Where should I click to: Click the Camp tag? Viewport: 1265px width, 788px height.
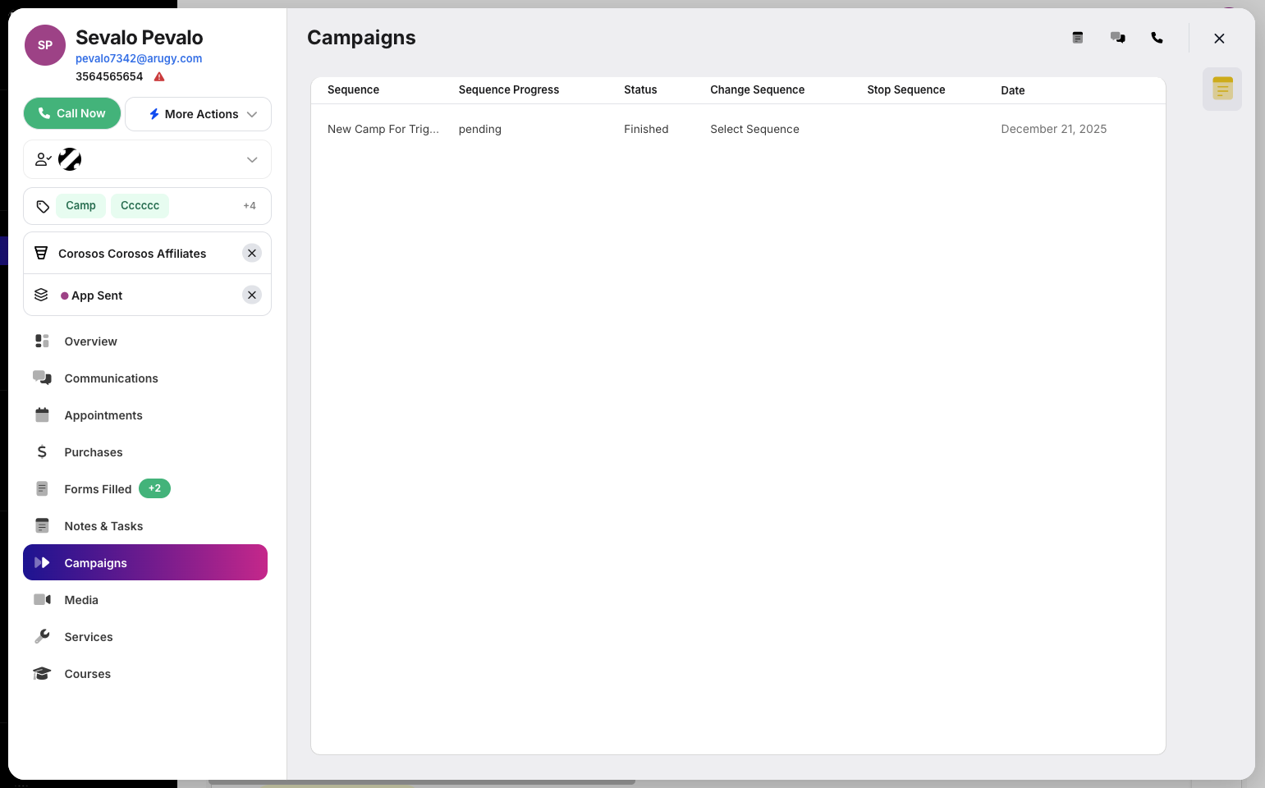[x=80, y=205]
